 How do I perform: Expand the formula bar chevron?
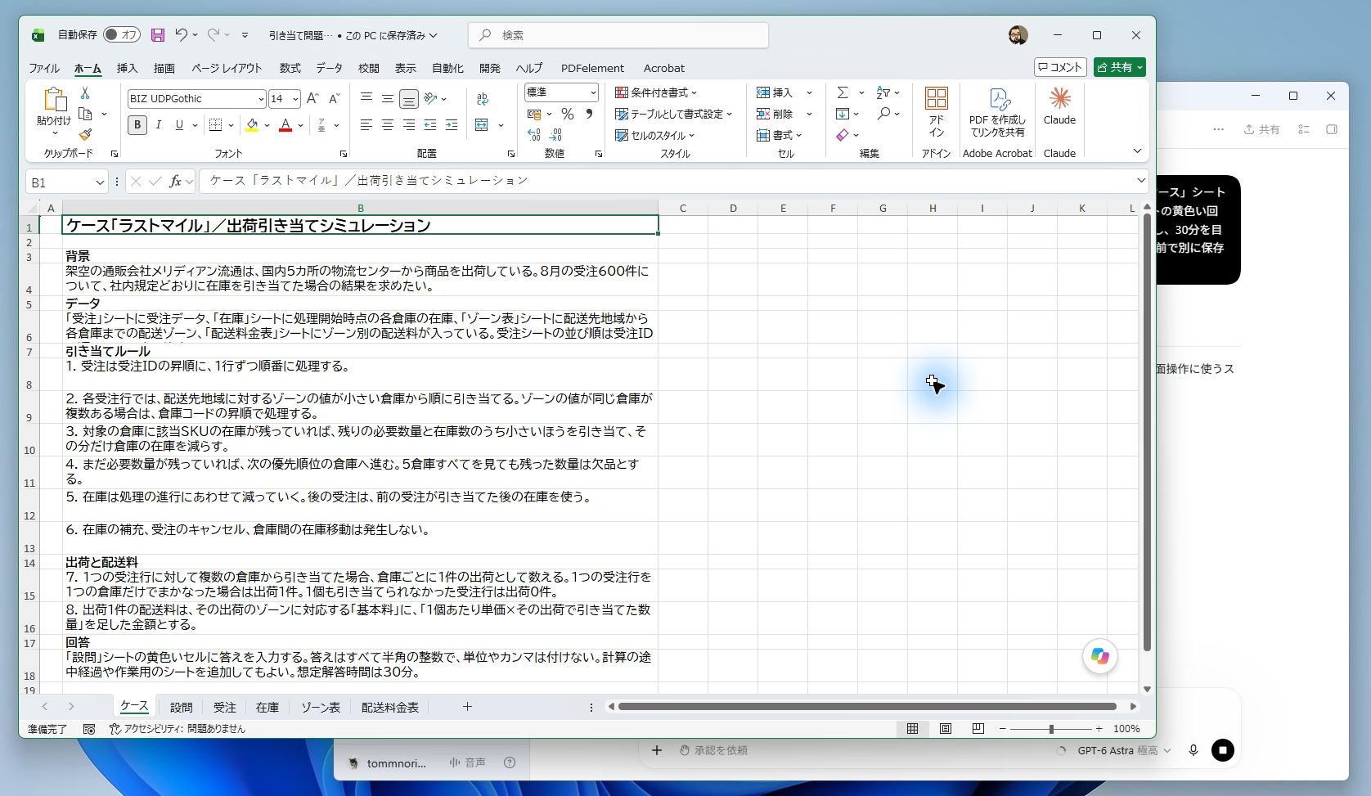[x=1140, y=180]
